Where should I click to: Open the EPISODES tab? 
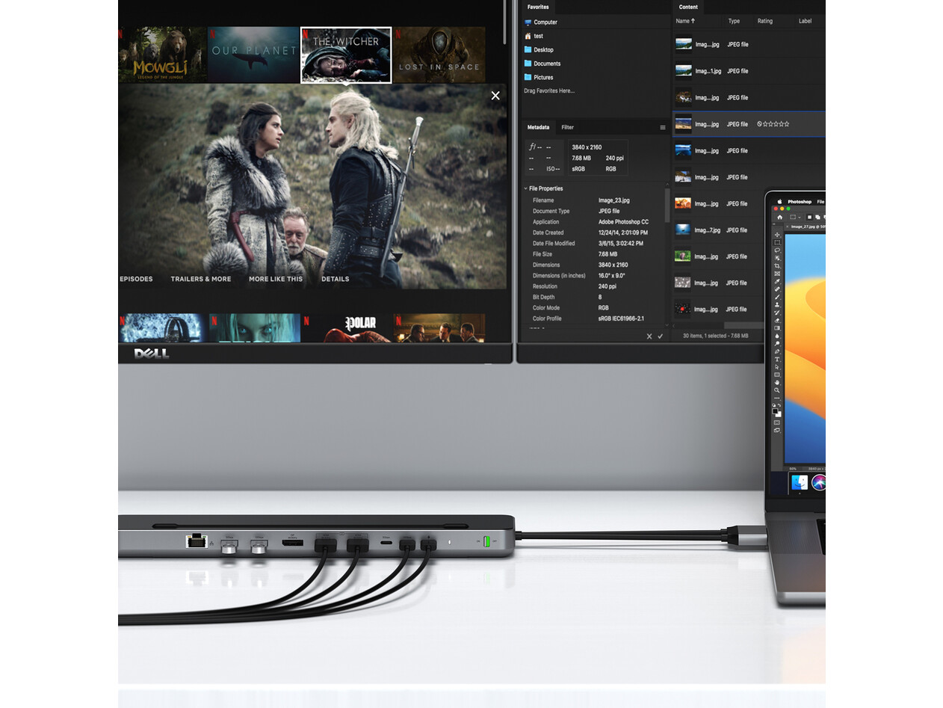(136, 279)
